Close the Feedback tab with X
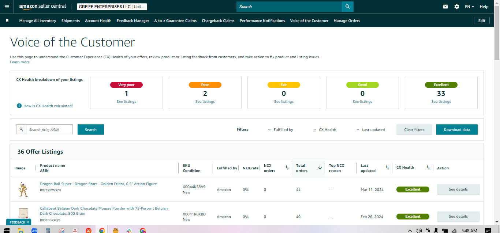500x233 pixels. tap(28, 222)
